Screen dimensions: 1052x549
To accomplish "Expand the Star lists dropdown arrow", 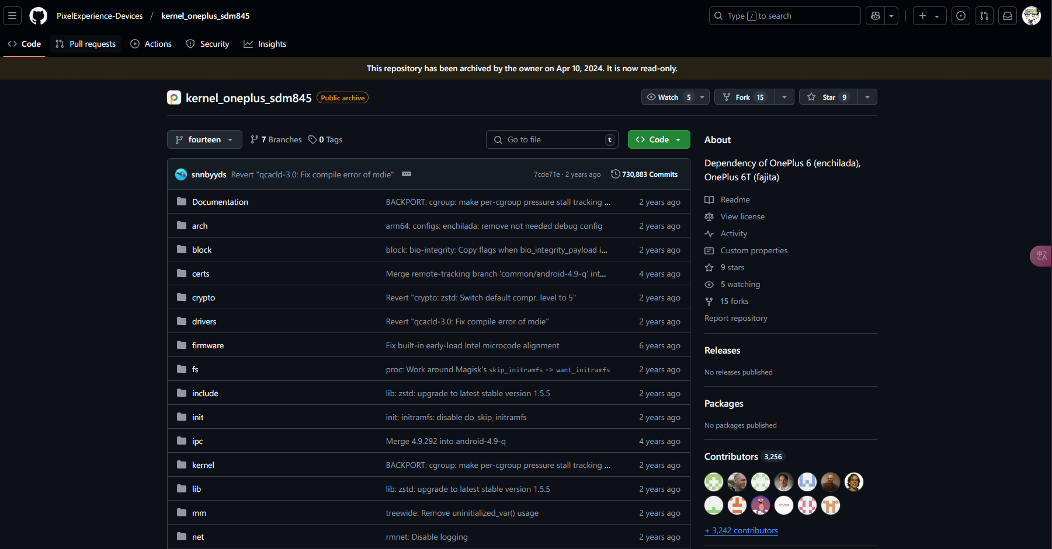I will point(867,97).
